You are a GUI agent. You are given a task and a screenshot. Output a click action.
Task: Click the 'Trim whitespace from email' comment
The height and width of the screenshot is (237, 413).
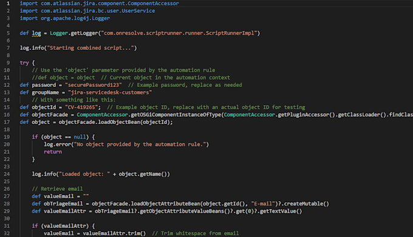click(x=196, y=233)
